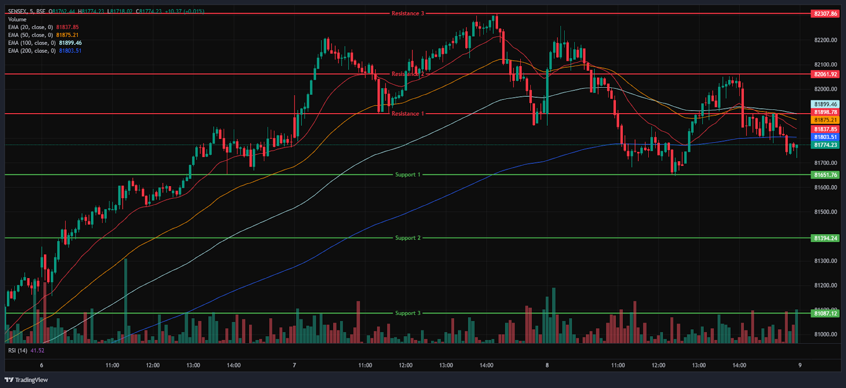Screen dimensions: 846x388
Task: Select the Resistance 1 line label
Action: [407, 114]
